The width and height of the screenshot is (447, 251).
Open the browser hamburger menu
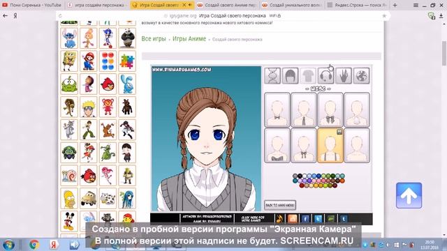click(x=416, y=5)
